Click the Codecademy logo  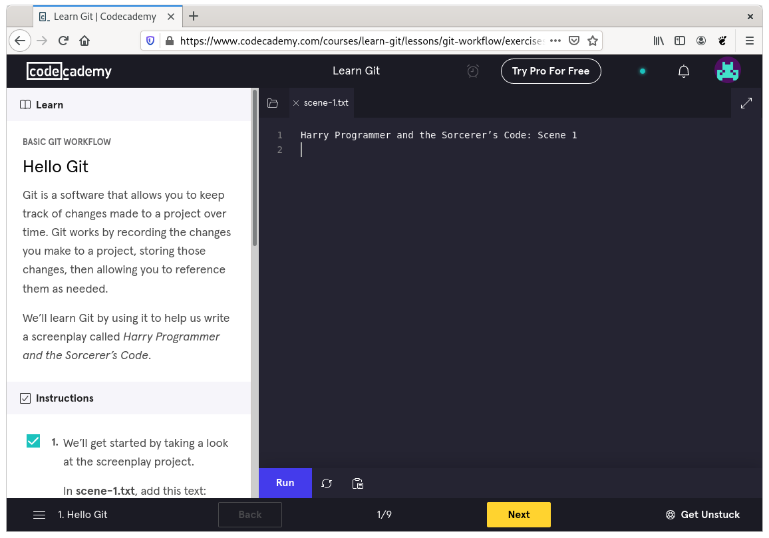point(69,70)
